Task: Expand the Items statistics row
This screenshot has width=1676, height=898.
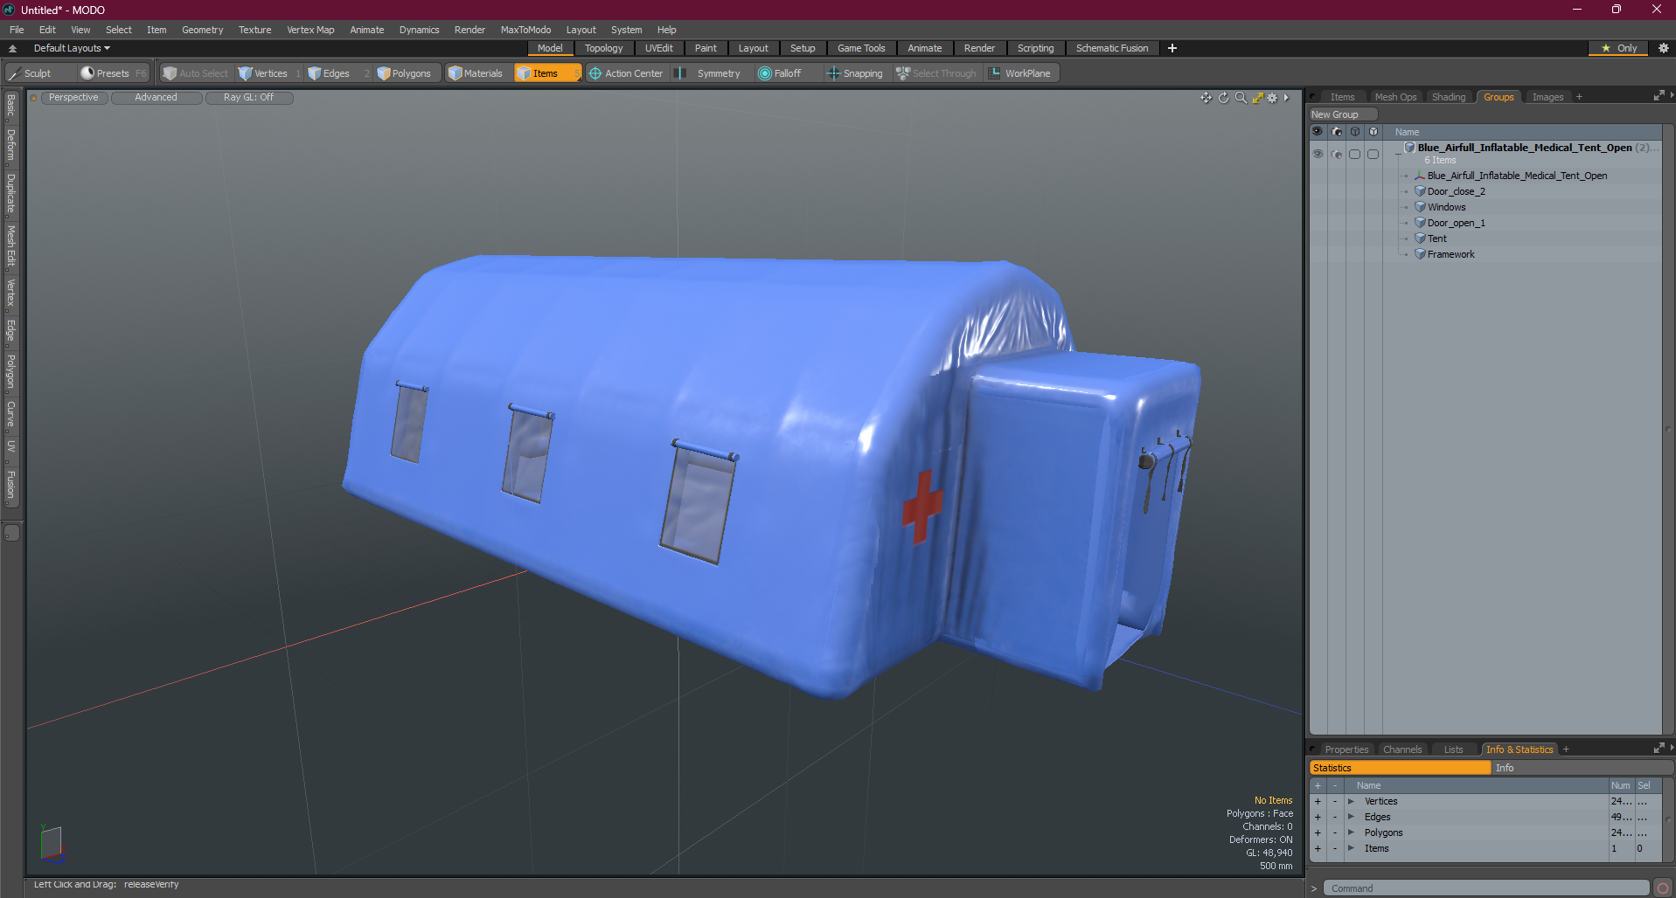Action: 1351,848
